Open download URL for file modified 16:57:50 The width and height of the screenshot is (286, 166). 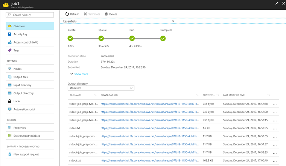point(150,112)
